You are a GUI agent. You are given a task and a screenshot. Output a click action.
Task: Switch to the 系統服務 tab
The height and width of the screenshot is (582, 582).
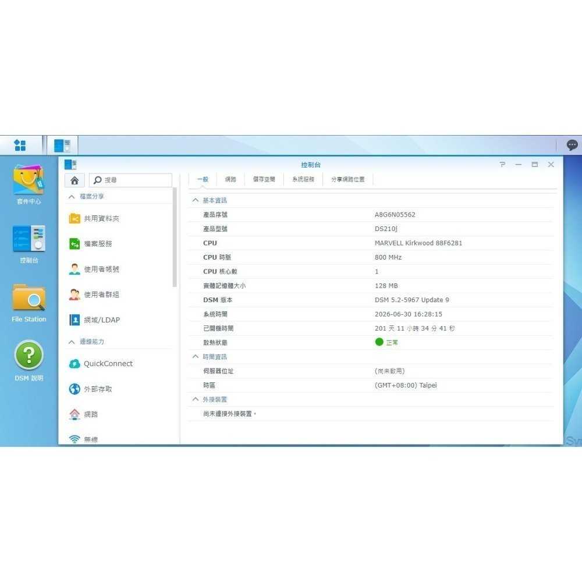click(x=303, y=179)
